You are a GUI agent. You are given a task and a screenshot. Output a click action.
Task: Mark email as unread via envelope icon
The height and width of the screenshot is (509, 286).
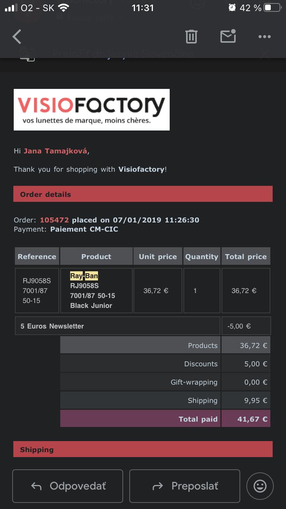[x=228, y=36]
